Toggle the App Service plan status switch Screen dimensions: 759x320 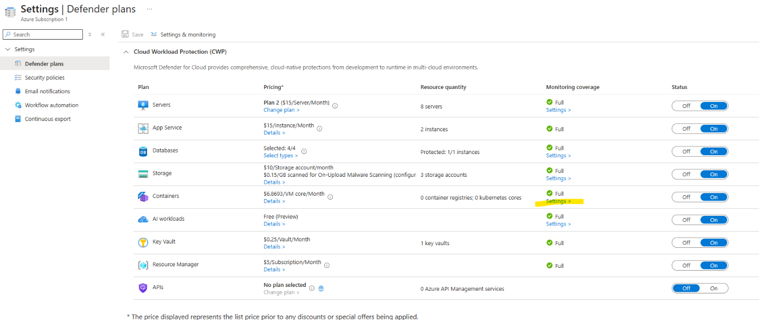[700, 129]
